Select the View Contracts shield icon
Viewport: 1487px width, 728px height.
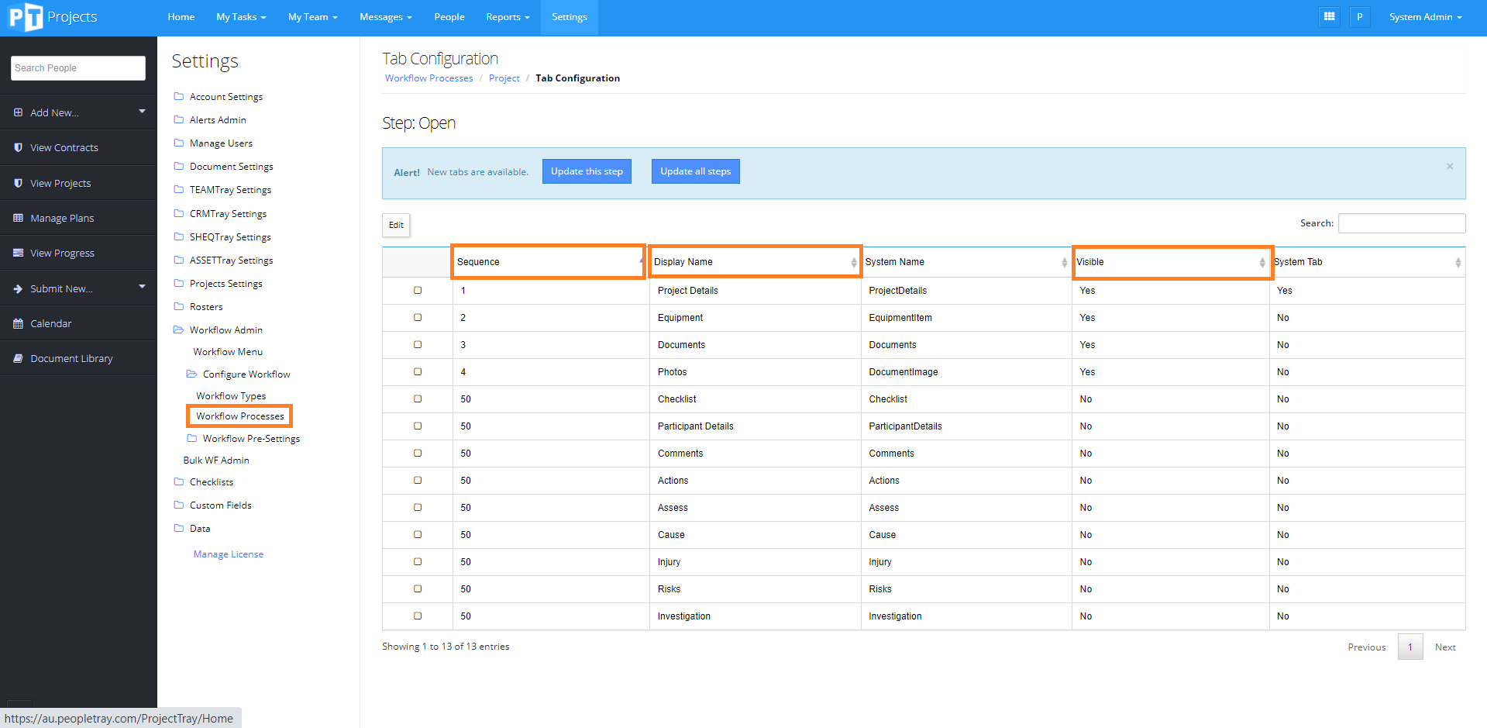coord(18,147)
